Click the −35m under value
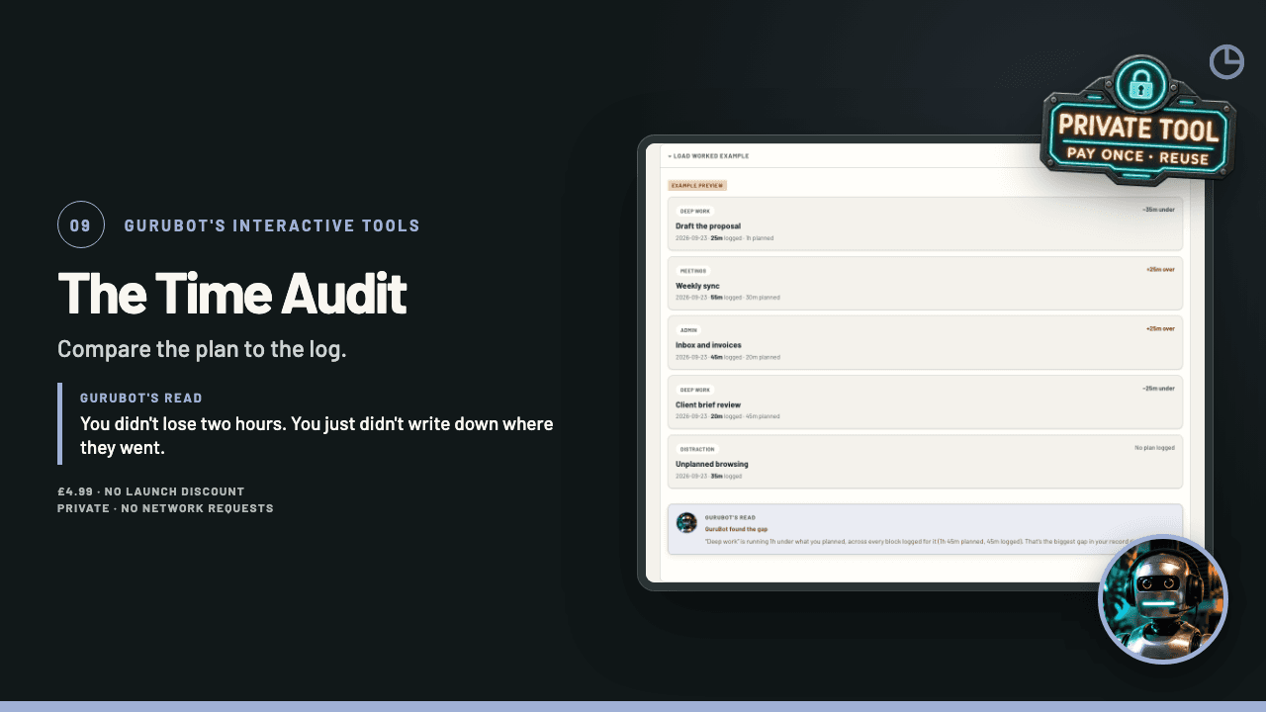This screenshot has width=1266, height=712. point(1158,210)
